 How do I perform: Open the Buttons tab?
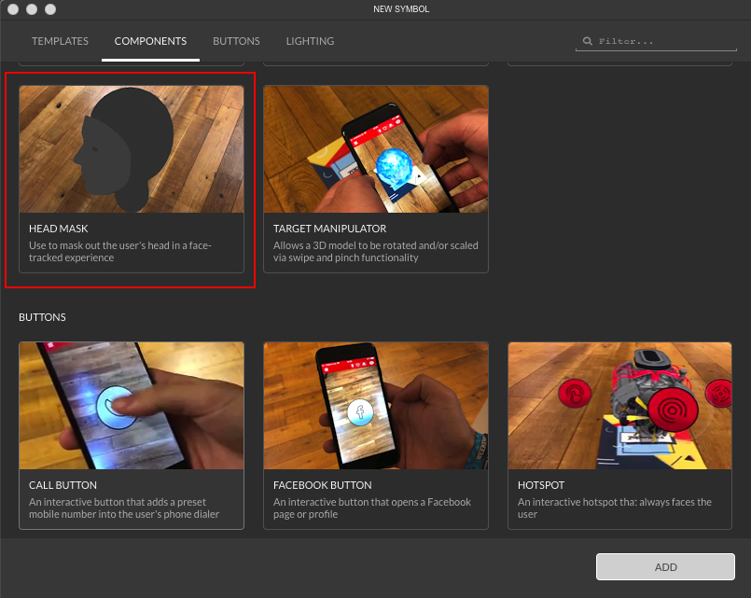click(x=236, y=41)
